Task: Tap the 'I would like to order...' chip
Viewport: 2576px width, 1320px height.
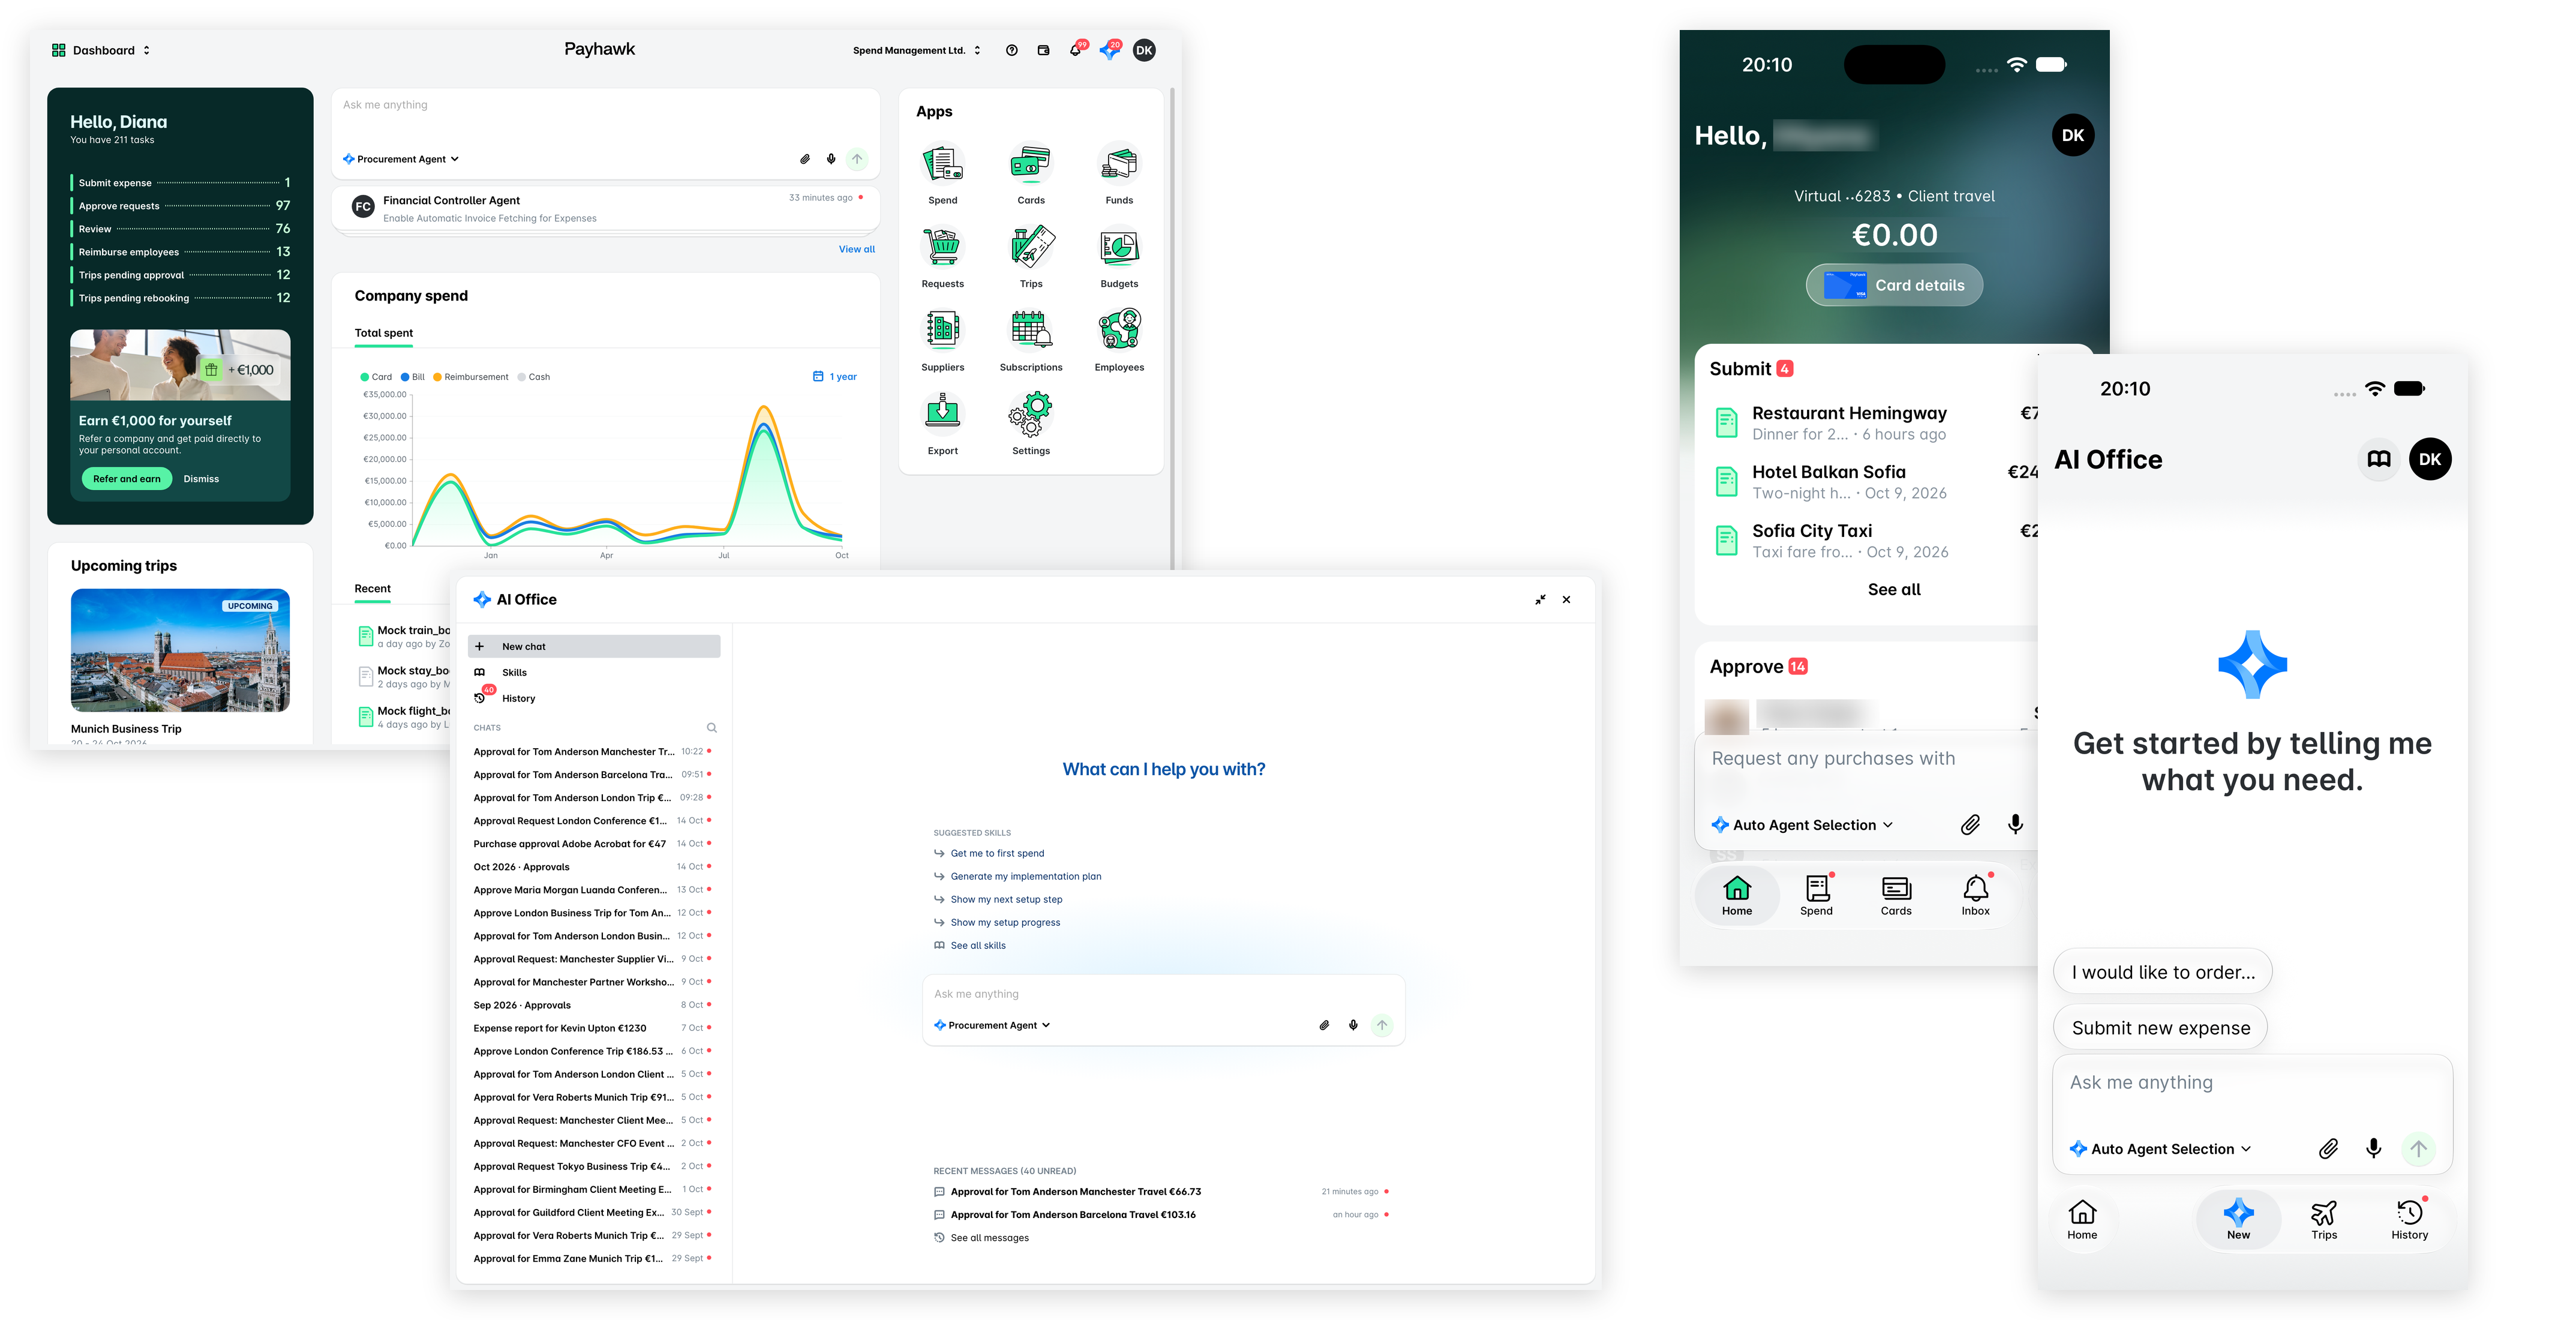Action: tap(2163, 972)
